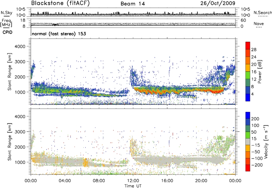Click "normal (fast stereo) 153" text
The image size is (272, 188).
click(x=59, y=34)
